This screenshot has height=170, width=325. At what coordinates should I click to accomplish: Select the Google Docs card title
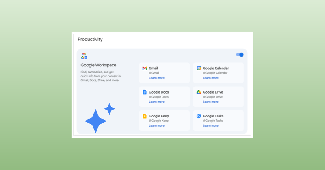pos(159,92)
